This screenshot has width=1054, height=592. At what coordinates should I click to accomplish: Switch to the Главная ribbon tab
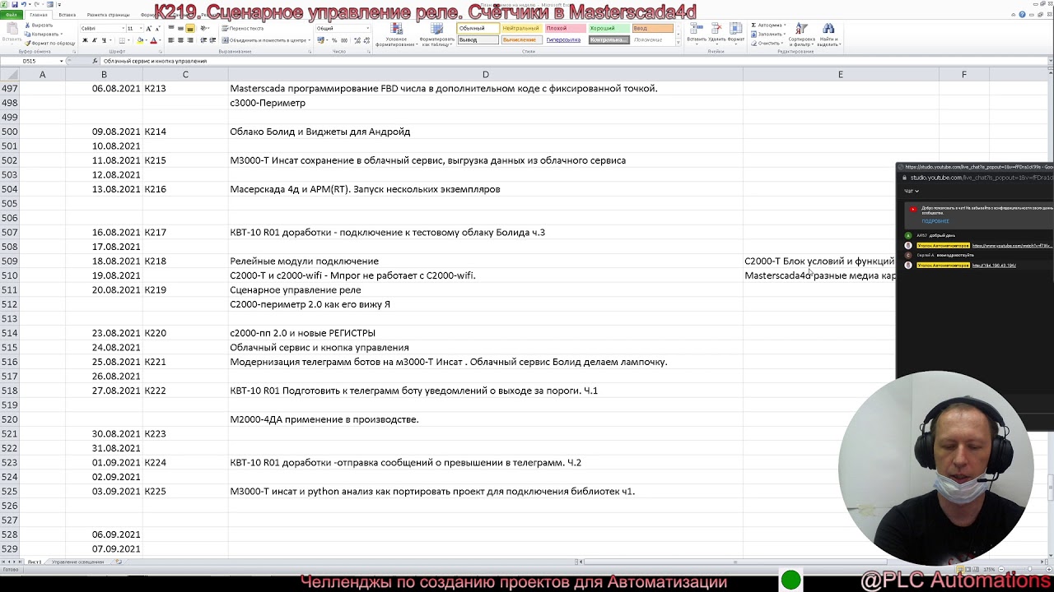pos(39,15)
